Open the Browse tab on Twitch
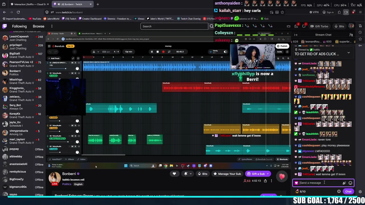365x205 pixels. coord(38,26)
